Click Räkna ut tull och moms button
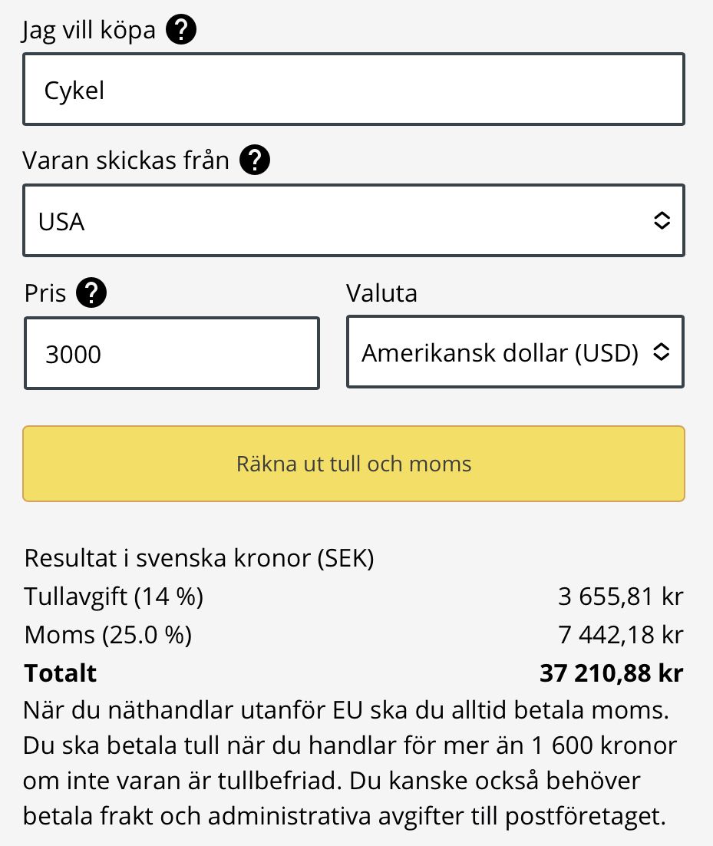This screenshot has height=846, width=713. coord(354,464)
